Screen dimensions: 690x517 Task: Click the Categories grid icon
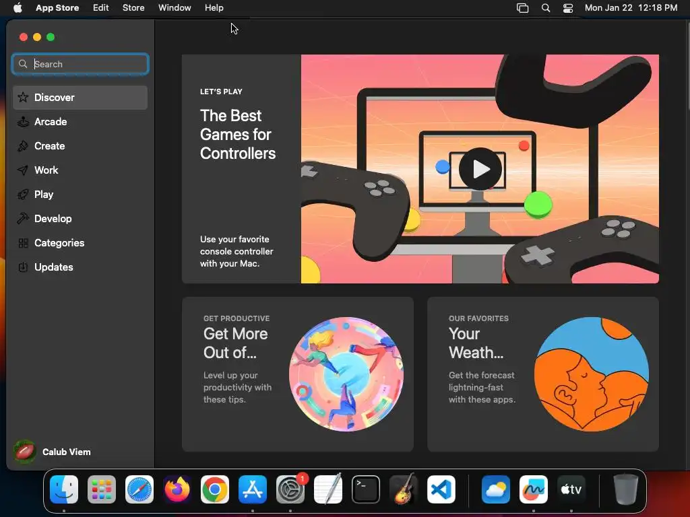tap(23, 242)
